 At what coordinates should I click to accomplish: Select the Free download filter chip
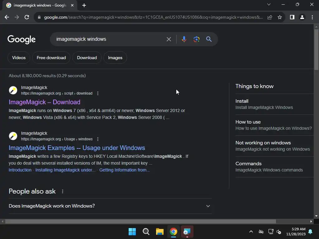pyautogui.click(x=51, y=58)
